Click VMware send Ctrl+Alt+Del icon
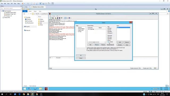Image resolution: width=170 pixels, height=96 pixels. tap(28, 3)
